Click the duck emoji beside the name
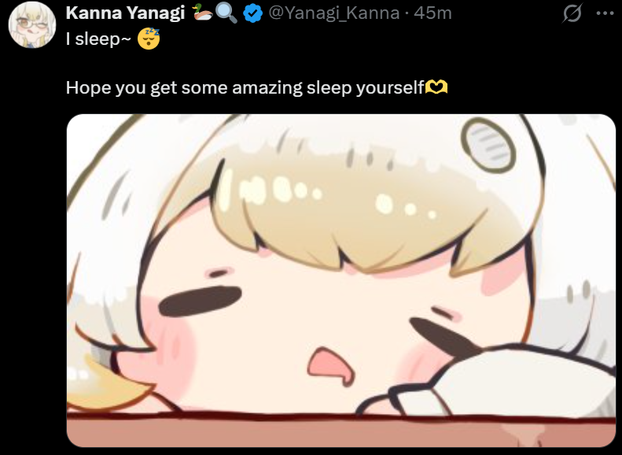Viewport: 622px width, 455px height. (203, 13)
